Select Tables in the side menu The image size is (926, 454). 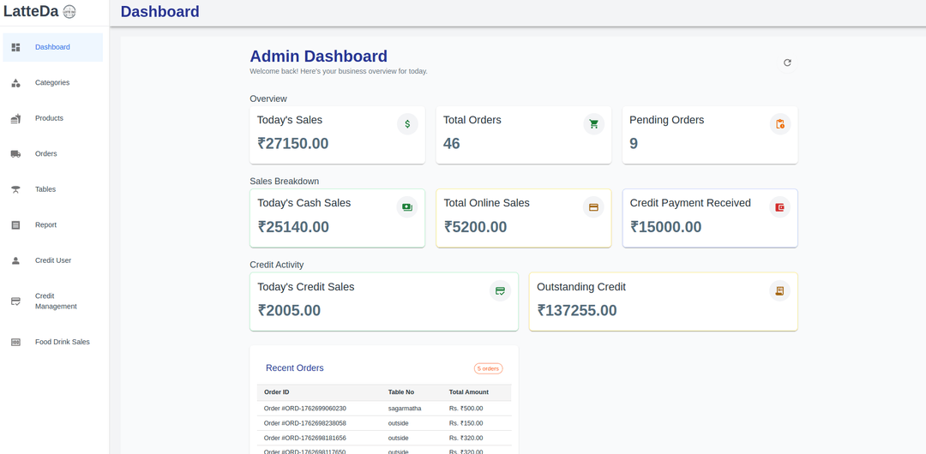point(45,189)
